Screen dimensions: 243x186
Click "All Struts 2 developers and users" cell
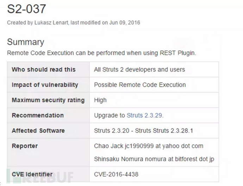coord(139,70)
